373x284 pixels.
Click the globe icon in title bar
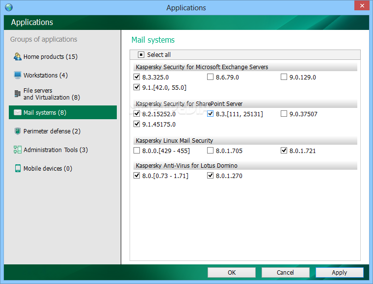pos(9,7)
